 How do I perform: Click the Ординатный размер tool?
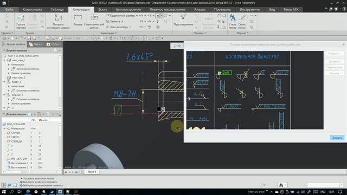pyautogui.click(x=120, y=16)
